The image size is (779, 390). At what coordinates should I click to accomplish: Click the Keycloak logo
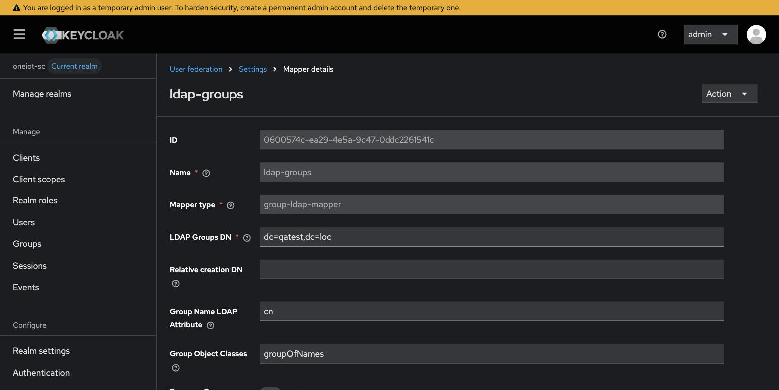[83, 35]
